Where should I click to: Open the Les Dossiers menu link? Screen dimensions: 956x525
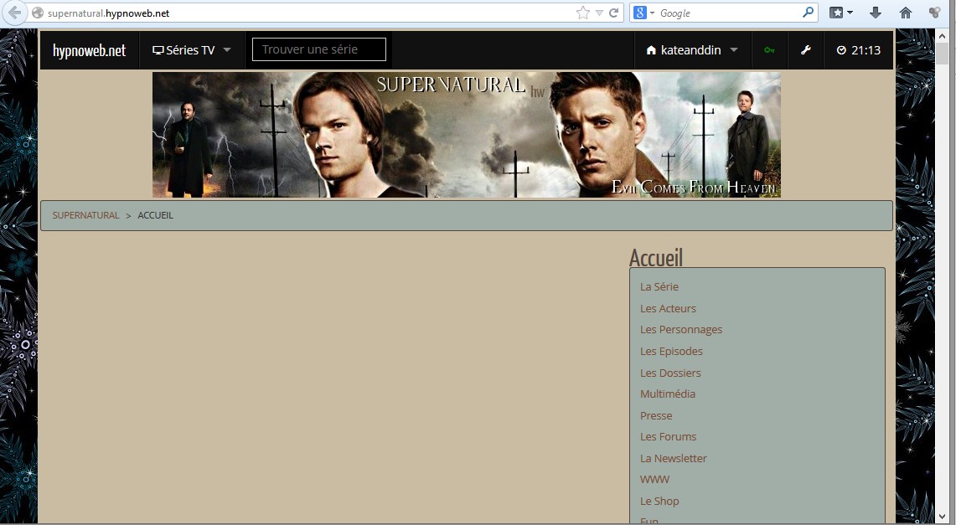point(670,373)
